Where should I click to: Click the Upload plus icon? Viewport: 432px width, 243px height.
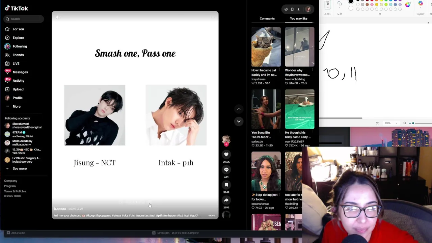(x=7, y=89)
